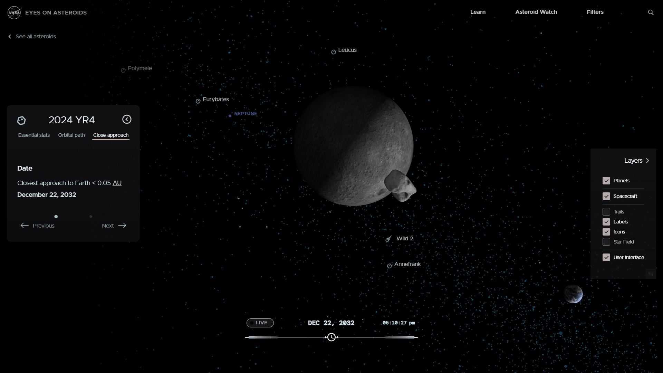Screen dimensions: 663x373
Task: Click the Wild 2 comet icon
Action: click(x=388, y=239)
